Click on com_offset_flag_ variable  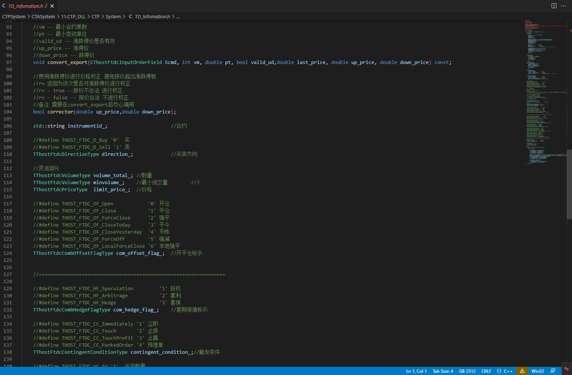[x=139, y=253]
